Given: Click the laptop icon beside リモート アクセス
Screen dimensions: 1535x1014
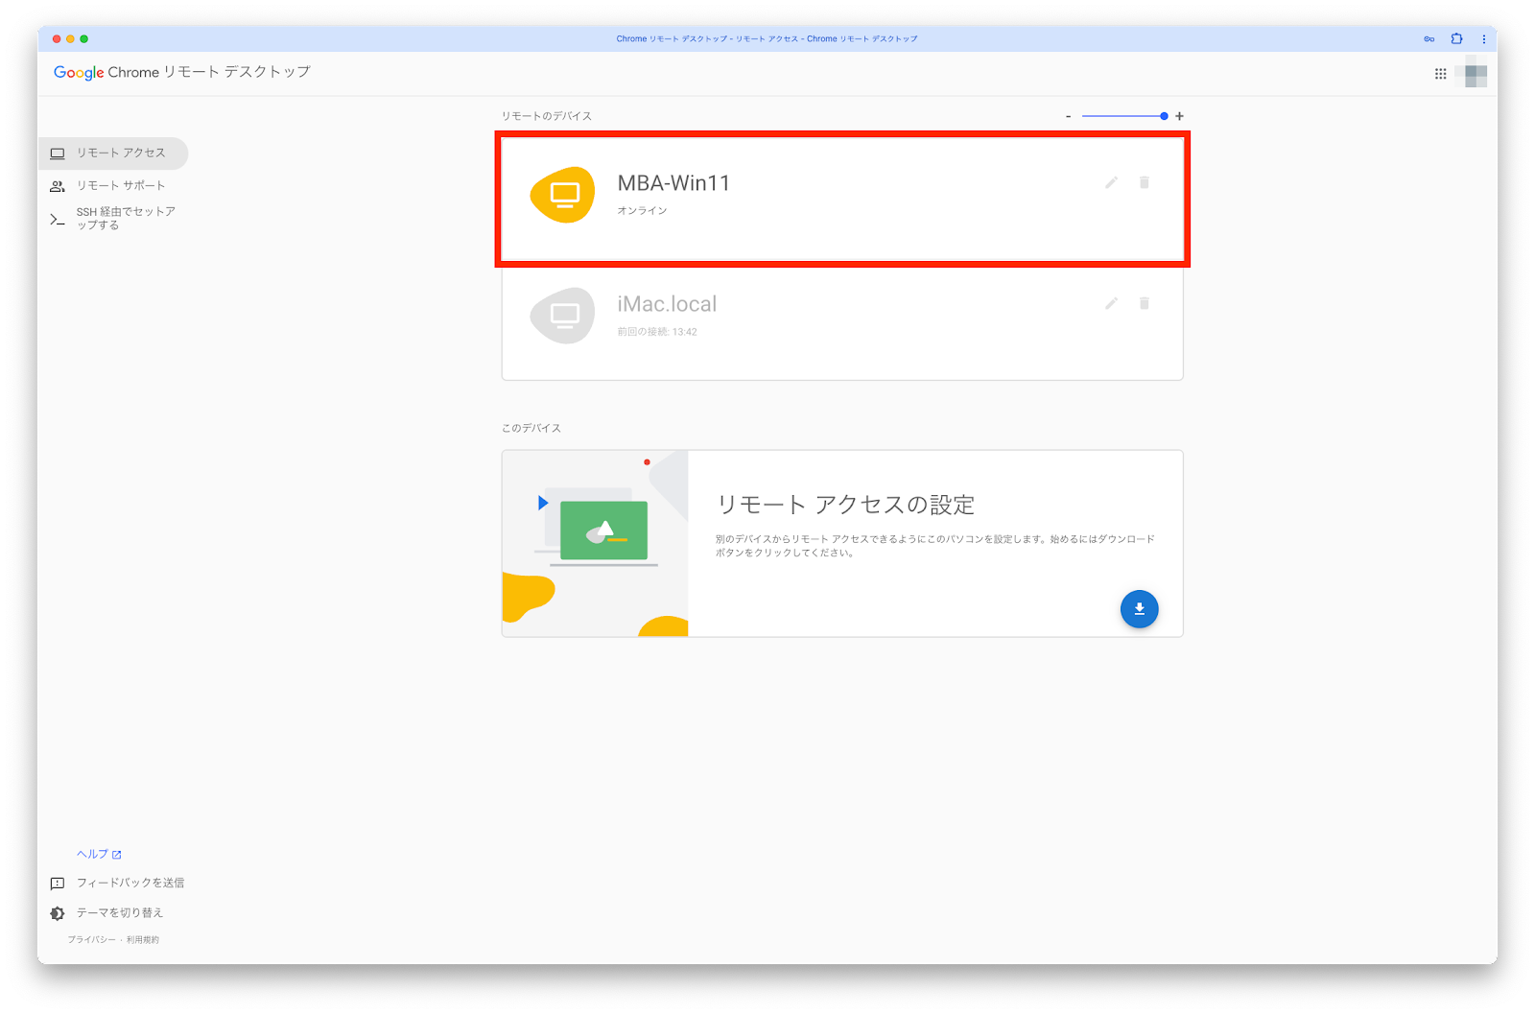Looking at the screenshot, I should 58,153.
